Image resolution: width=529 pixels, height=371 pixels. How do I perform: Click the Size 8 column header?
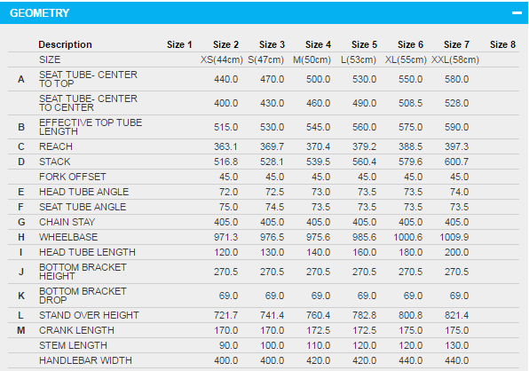click(x=502, y=44)
